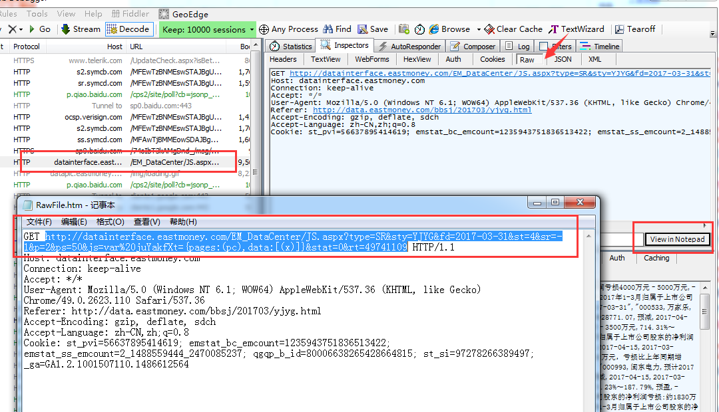Sort sessions by Protocol column header
The image size is (719, 412).
click(x=26, y=47)
